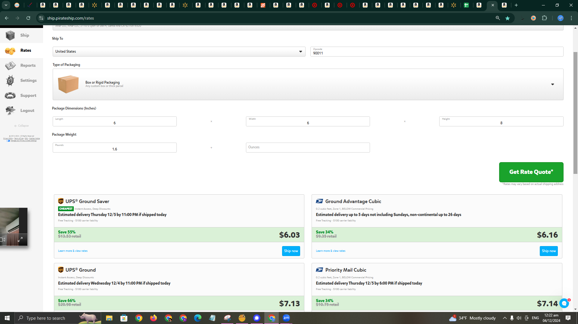Click USPS logo on Priority Mail Cubic
578x324 pixels.
[x=319, y=270]
